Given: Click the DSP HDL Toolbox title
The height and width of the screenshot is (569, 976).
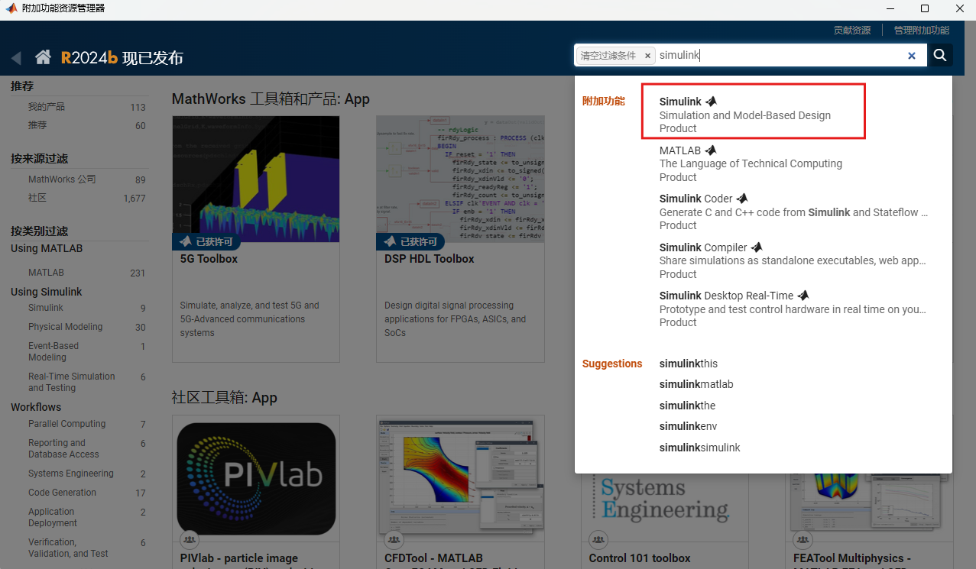Looking at the screenshot, I should [429, 259].
